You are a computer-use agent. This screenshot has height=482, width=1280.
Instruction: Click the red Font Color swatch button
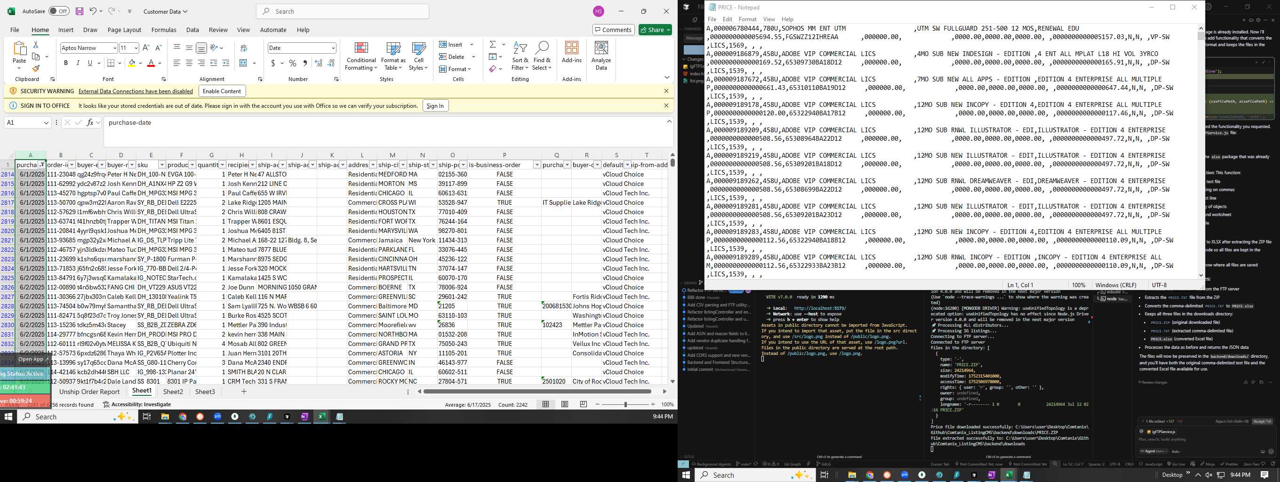(151, 63)
